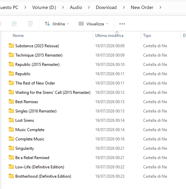Select the Lost Sirens folder icon

[11, 120]
